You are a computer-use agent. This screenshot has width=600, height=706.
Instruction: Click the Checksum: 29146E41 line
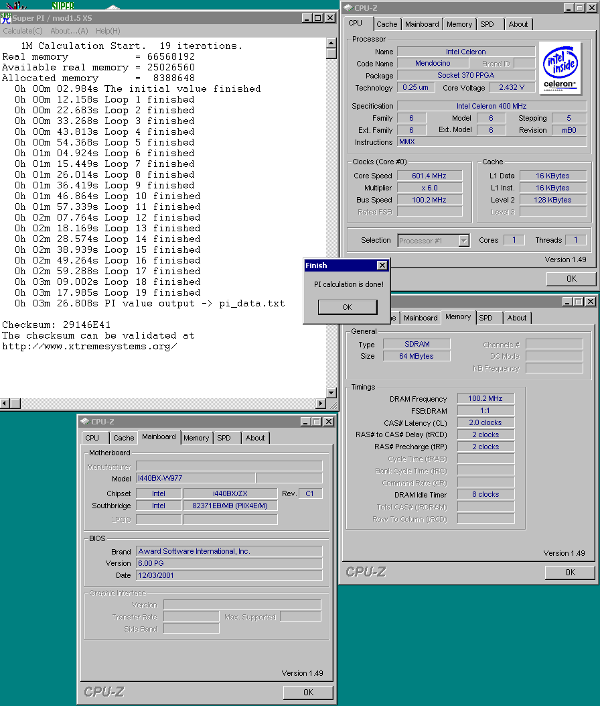pos(56,325)
